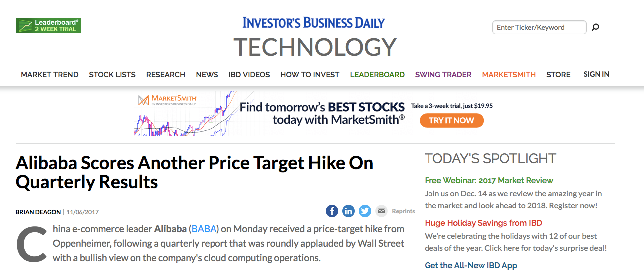The width and height of the screenshot is (644, 274).
Task: Email article with envelope icon
Action: 381,211
